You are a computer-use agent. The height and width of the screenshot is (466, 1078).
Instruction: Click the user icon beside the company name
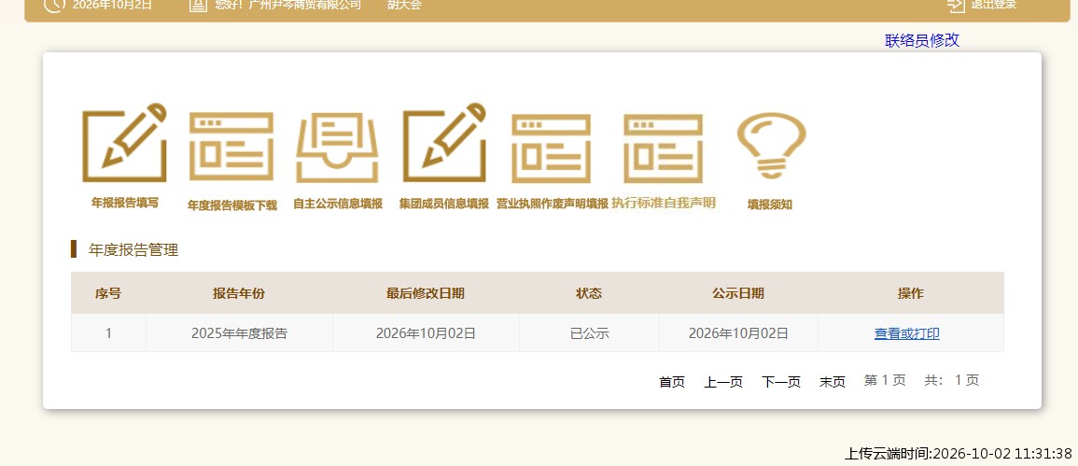pyautogui.click(x=198, y=5)
